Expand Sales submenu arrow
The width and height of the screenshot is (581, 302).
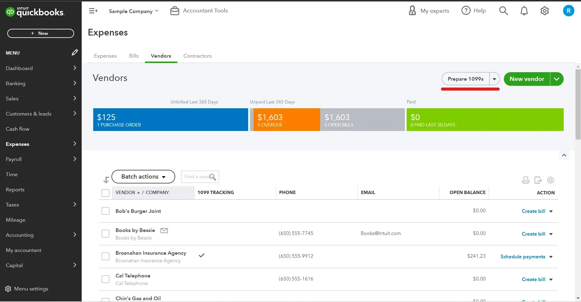pos(75,98)
